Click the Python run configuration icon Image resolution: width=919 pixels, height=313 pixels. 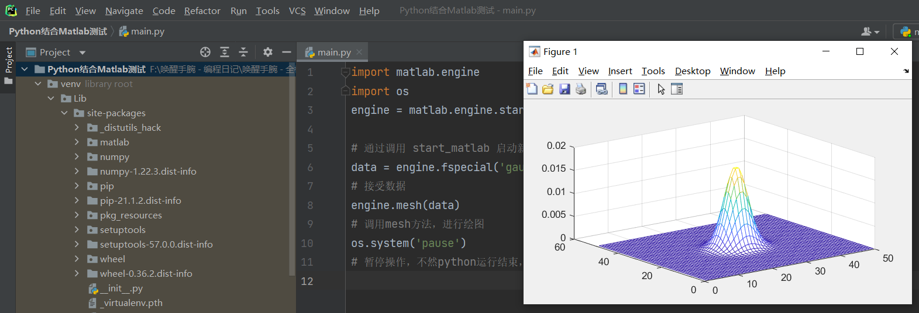click(x=906, y=32)
